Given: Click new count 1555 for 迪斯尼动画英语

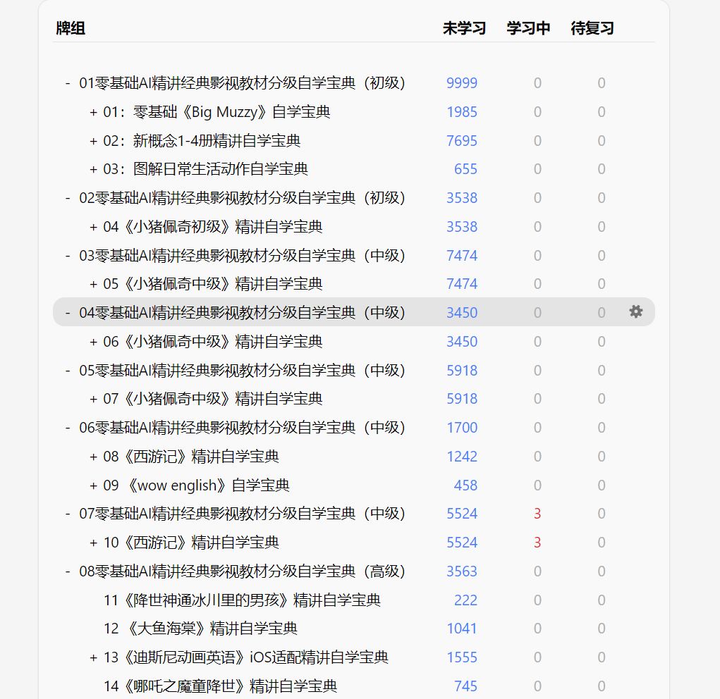Looking at the screenshot, I should (462, 657).
